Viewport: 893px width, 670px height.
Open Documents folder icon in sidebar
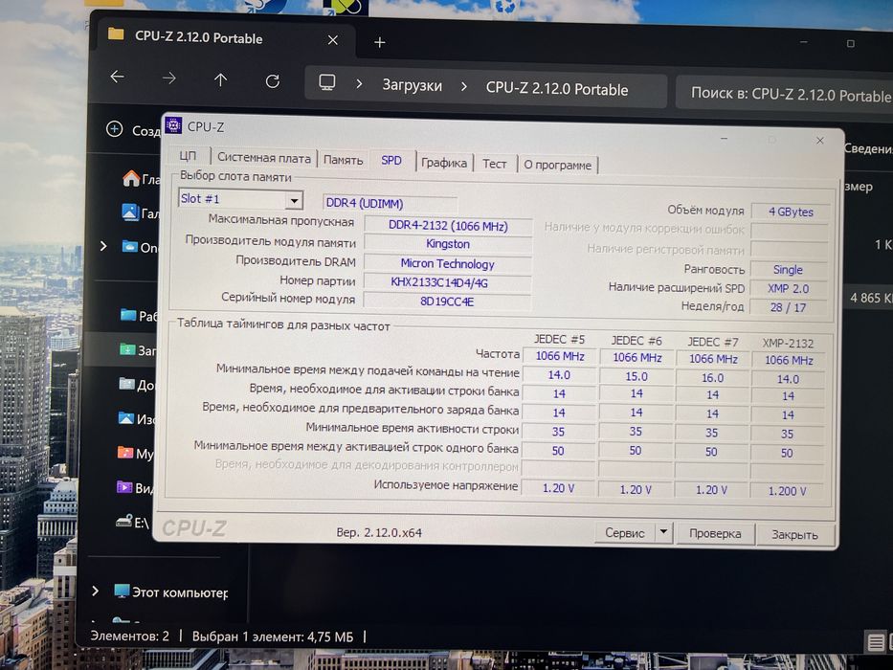[x=127, y=384]
